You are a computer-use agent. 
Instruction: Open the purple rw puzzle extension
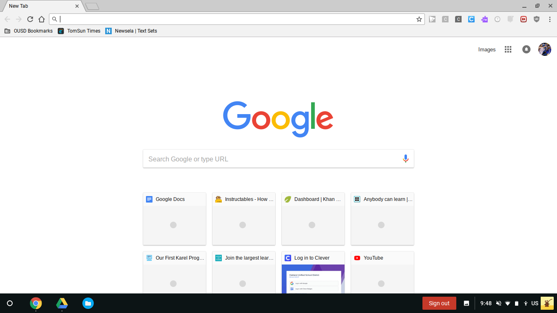[484, 19]
